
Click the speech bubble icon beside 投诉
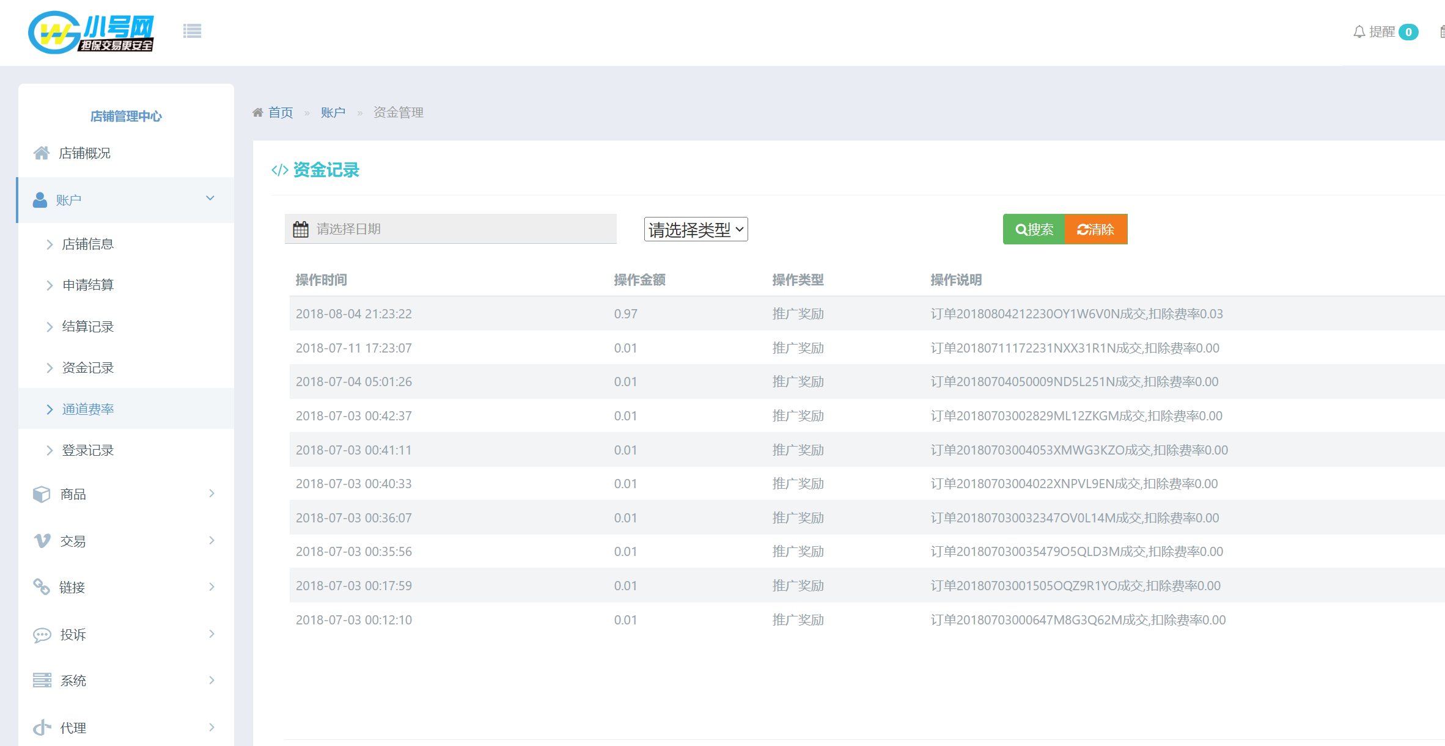pyautogui.click(x=42, y=635)
